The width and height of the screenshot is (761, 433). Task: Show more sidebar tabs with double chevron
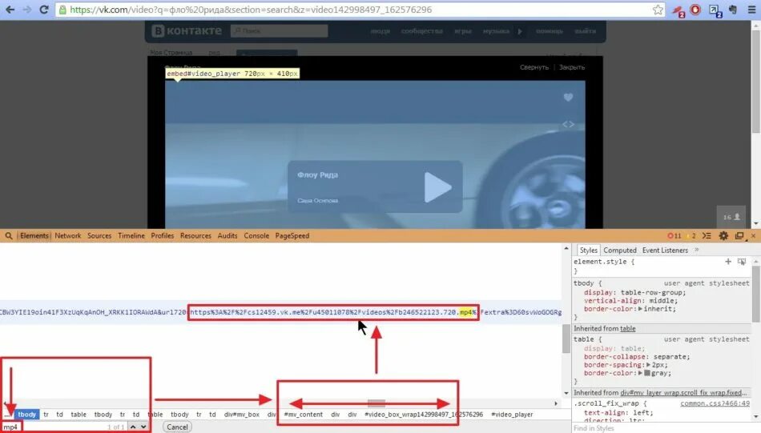[697, 251]
